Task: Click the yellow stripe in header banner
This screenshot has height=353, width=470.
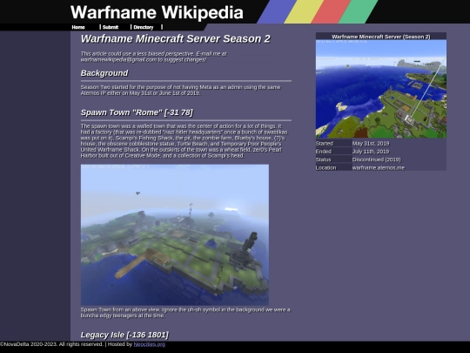Action: tap(304, 11)
